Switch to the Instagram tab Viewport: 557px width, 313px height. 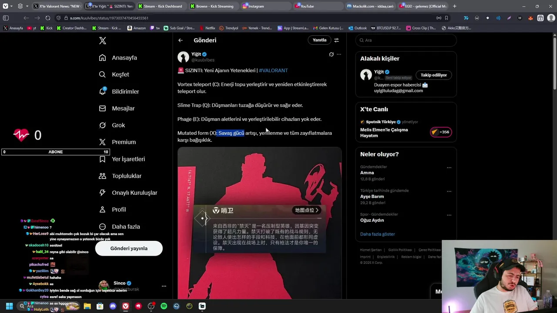coord(266,6)
